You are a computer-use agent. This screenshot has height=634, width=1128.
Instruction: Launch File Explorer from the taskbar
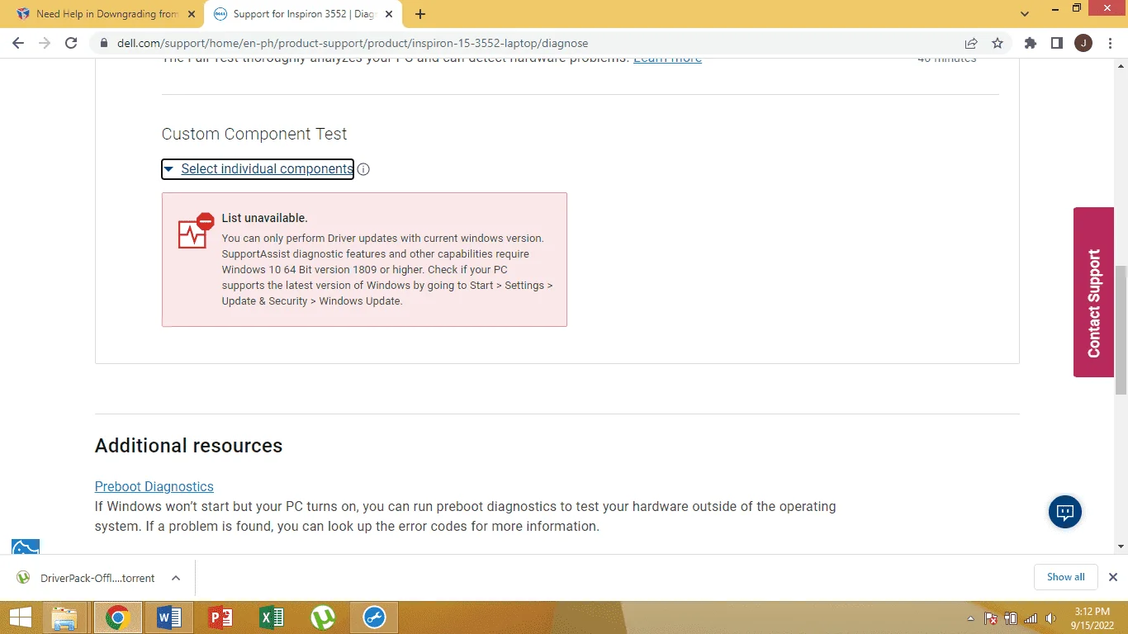point(64,617)
